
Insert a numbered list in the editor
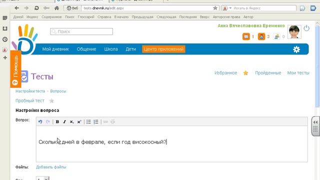(96, 121)
